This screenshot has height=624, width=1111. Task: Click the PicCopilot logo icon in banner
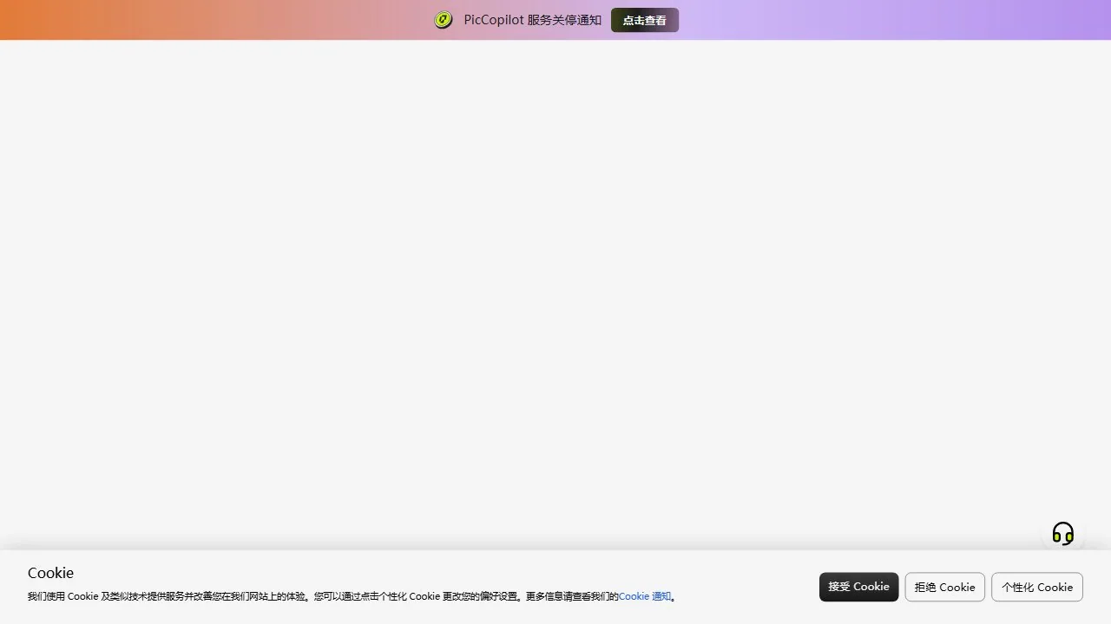click(x=444, y=20)
